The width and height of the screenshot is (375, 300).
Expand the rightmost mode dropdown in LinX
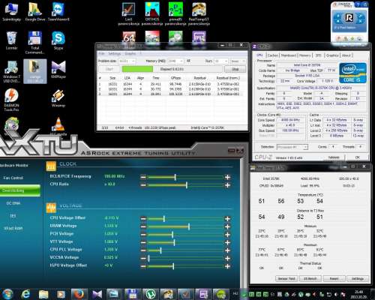pos(238,61)
